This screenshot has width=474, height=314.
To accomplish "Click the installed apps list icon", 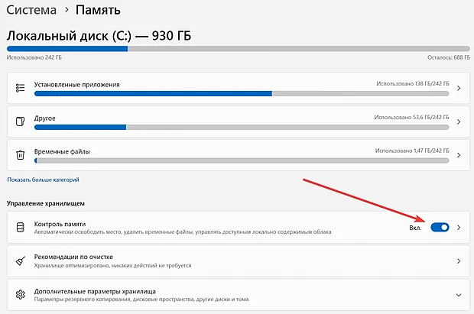I will [x=20, y=88].
